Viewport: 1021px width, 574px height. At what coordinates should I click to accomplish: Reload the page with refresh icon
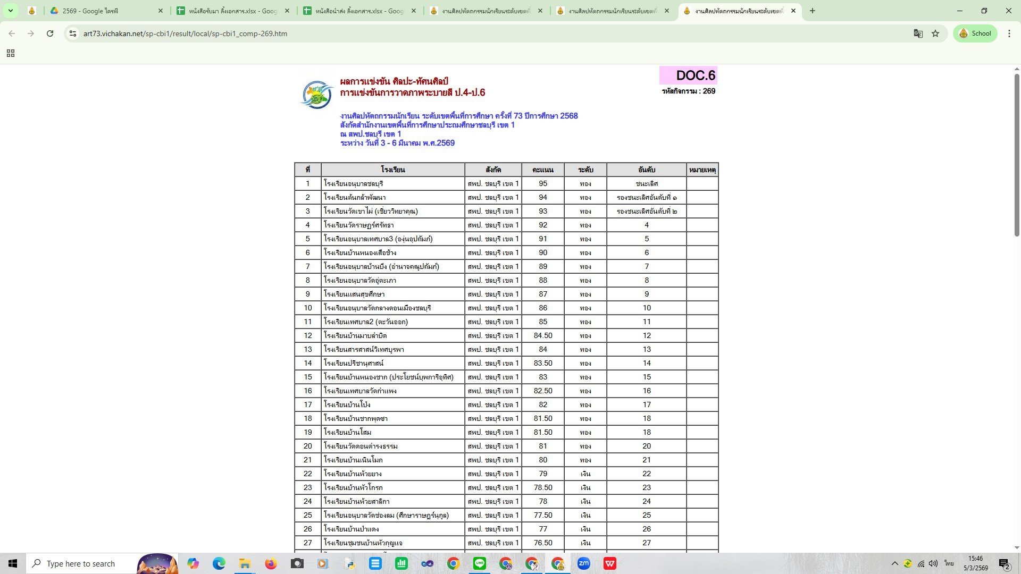[50, 33]
